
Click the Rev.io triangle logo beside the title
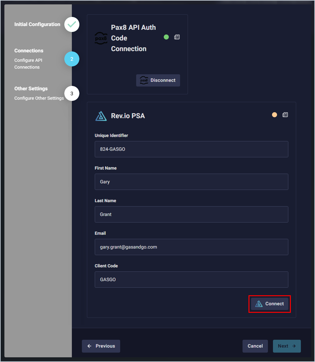point(101,116)
